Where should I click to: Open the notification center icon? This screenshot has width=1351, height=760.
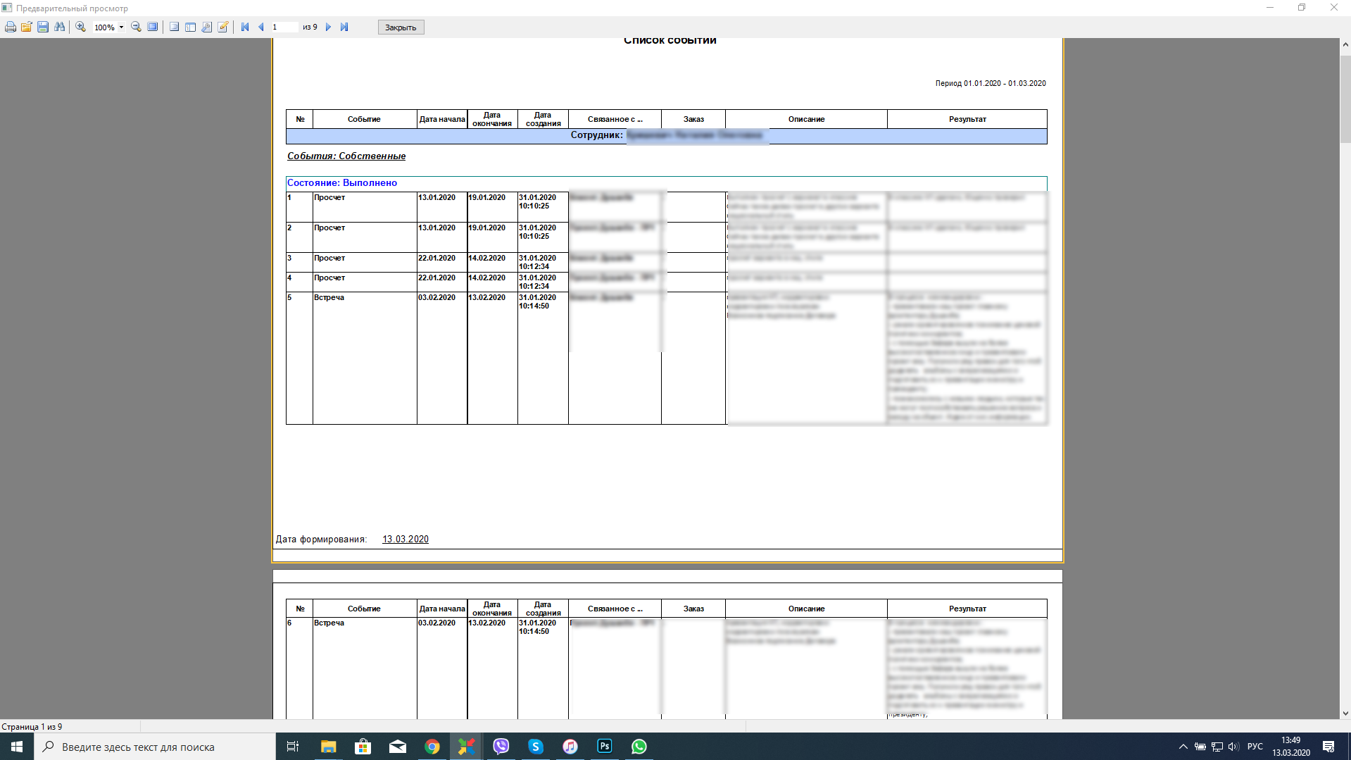[1328, 747]
